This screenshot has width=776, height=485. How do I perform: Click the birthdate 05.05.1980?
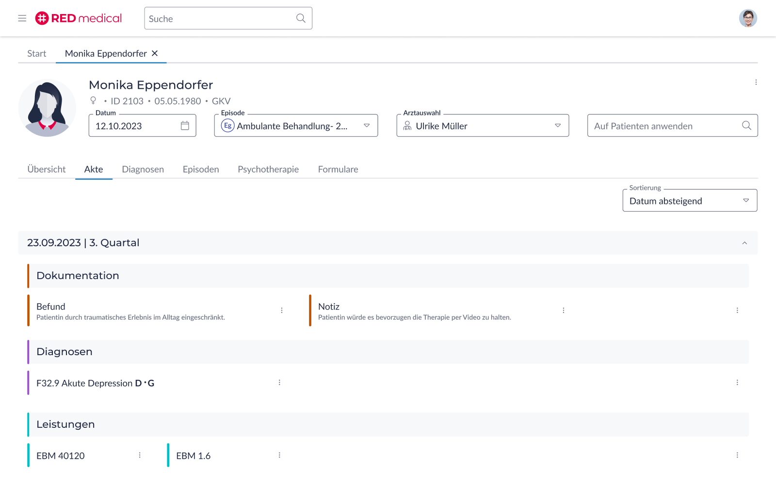[178, 101]
